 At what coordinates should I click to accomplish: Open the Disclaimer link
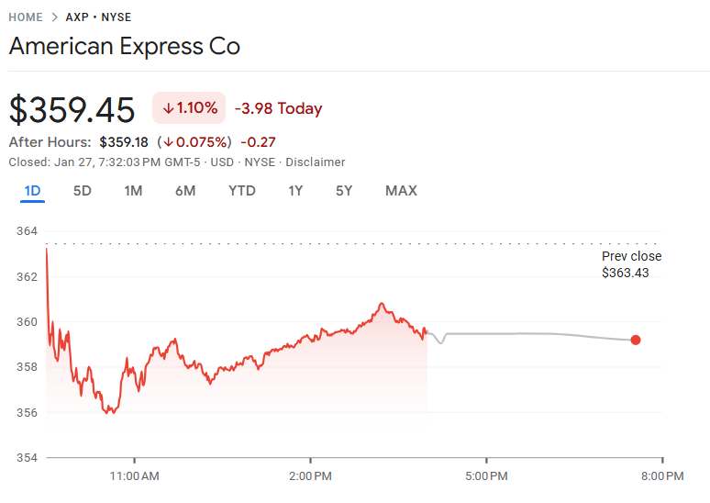(315, 162)
